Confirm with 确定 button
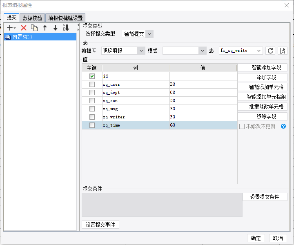 click(256, 238)
